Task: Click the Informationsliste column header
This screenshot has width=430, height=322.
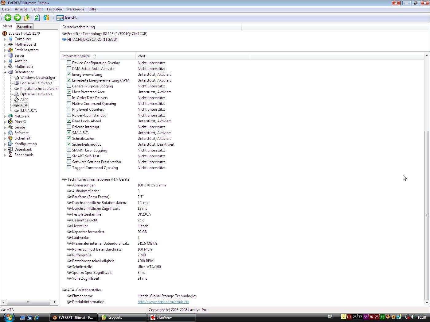Action: (76, 56)
